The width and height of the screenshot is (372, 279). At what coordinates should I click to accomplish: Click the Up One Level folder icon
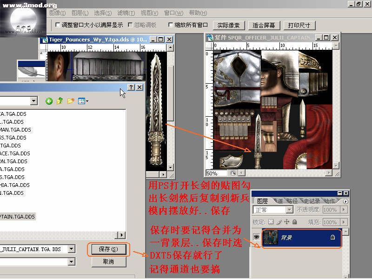click(x=60, y=101)
